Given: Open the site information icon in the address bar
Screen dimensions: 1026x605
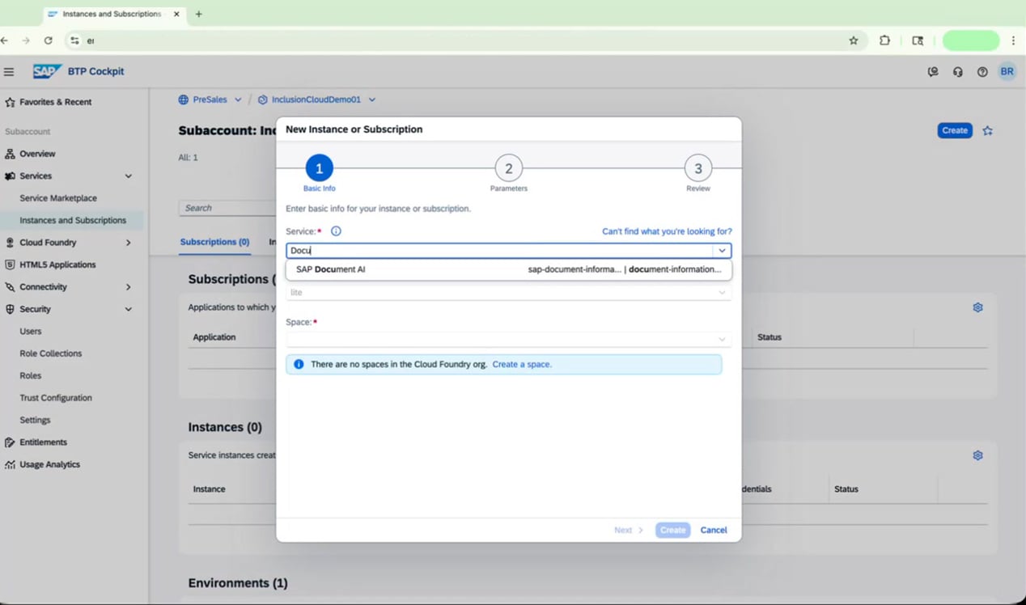Looking at the screenshot, I should pos(74,40).
